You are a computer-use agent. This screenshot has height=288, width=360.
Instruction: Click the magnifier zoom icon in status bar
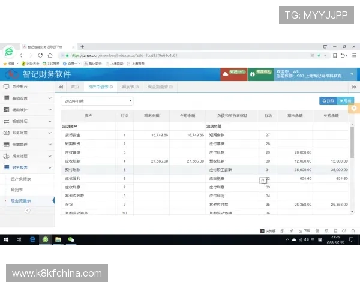pos(353,231)
